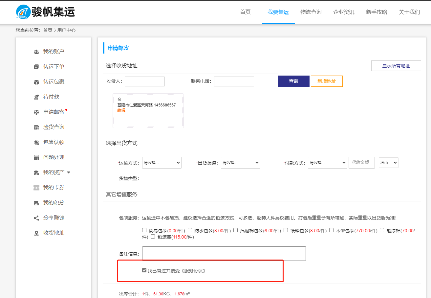Click the 待付款 sidebar icon

36,97
